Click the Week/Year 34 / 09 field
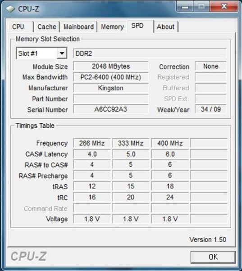The height and width of the screenshot is (271, 242). tap(210, 109)
